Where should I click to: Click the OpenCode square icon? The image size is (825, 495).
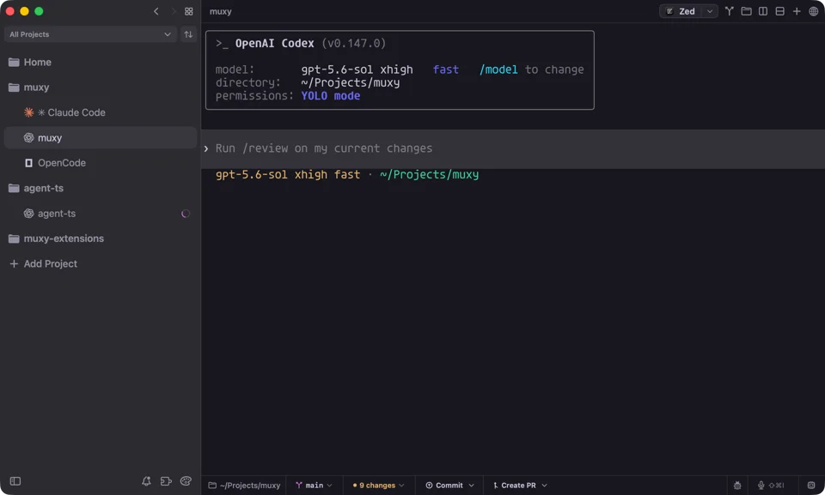[x=29, y=163]
